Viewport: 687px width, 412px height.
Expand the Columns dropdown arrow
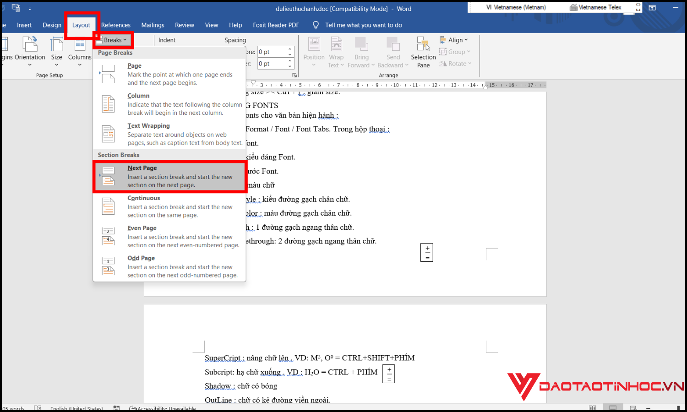click(x=80, y=65)
